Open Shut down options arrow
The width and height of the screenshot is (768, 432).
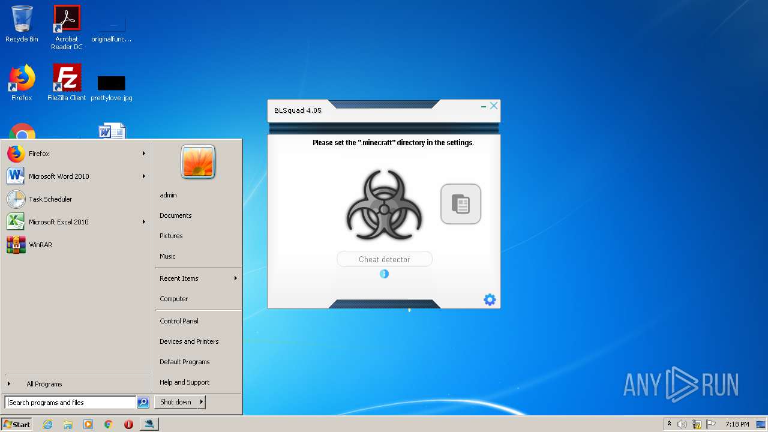(202, 402)
